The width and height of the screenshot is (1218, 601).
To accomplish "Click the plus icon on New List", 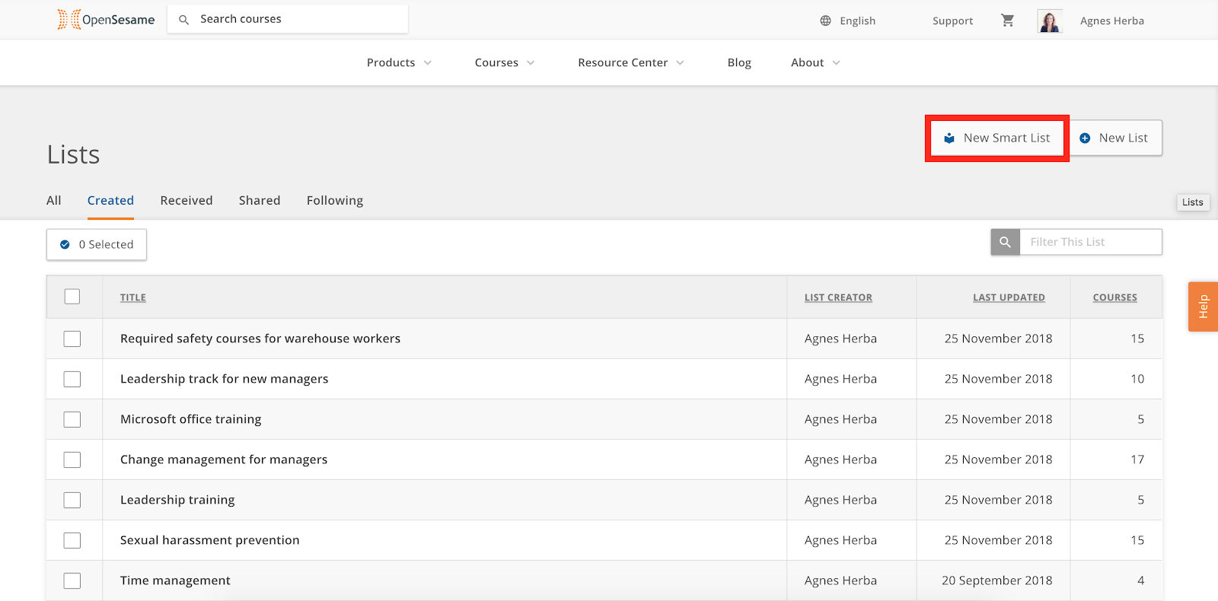I will coord(1085,138).
